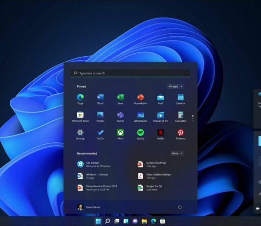This screenshot has width=261, height=226.
Task: Open Spotify from pinned apps
Action: click(140, 134)
